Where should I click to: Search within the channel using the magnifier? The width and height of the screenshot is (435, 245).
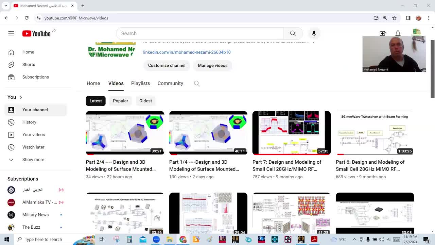click(197, 83)
